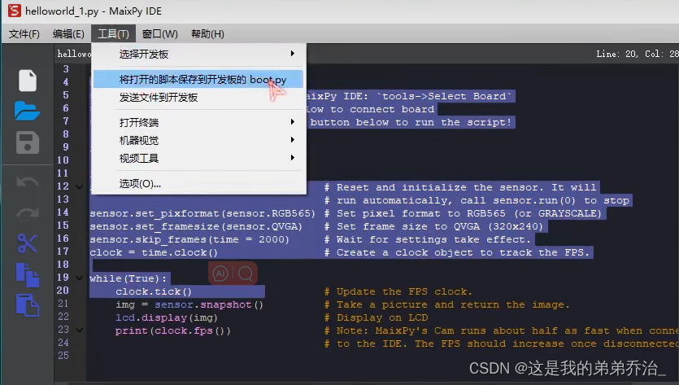Click line number 25 in the gutter
Image resolution: width=679 pixels, height=385 pixels.
[x=63, y=356]
